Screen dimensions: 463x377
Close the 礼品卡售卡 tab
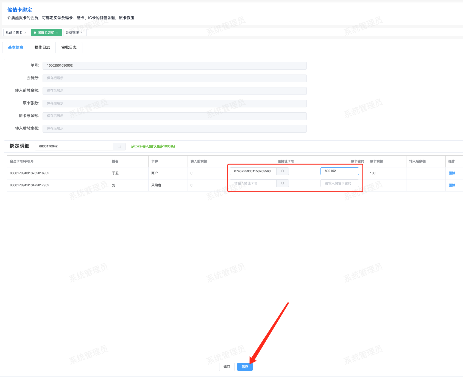coord(25,33)
